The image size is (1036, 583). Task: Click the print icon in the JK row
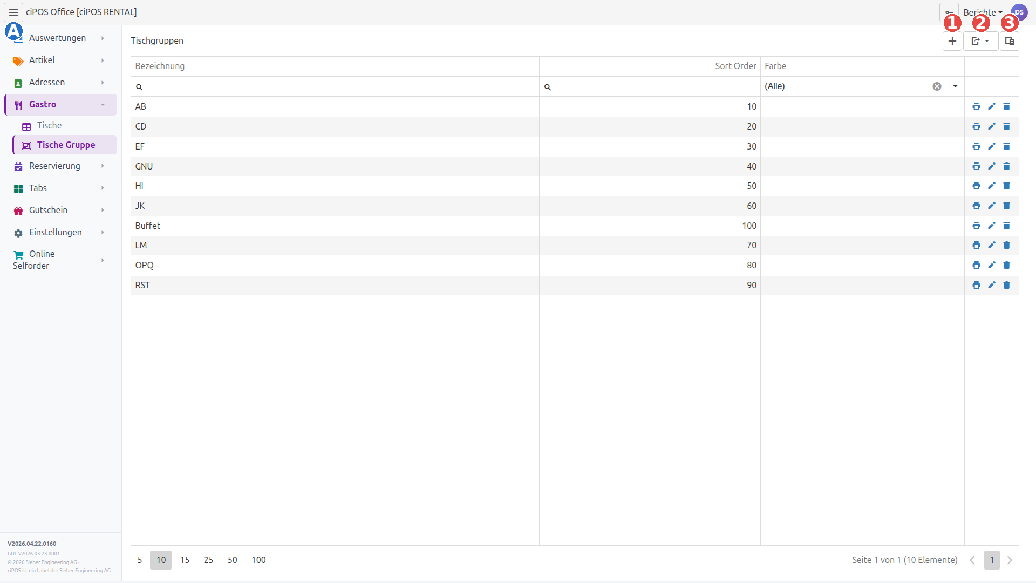point(976,206)
